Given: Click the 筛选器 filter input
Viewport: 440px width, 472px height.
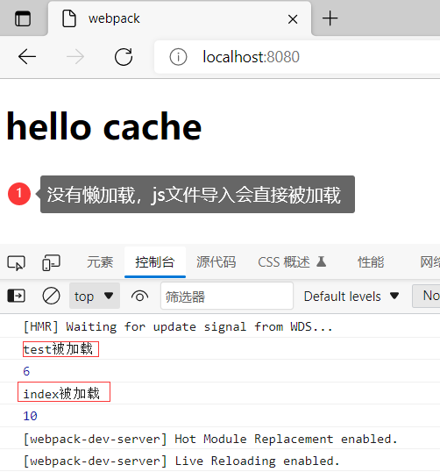Looking at the screenshot, I should tap(227, 296).
